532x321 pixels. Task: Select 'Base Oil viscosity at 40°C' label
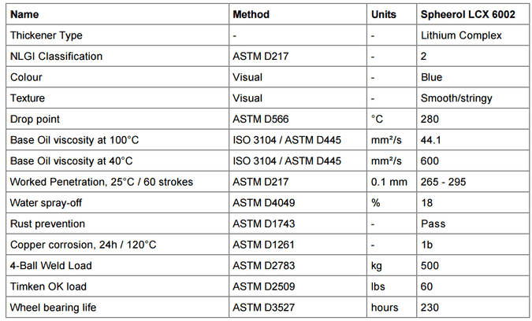71,160
